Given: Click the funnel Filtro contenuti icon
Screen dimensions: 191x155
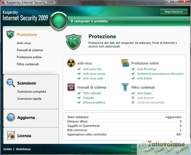Looking at the screenshot, I should click(x=125, y=87).
